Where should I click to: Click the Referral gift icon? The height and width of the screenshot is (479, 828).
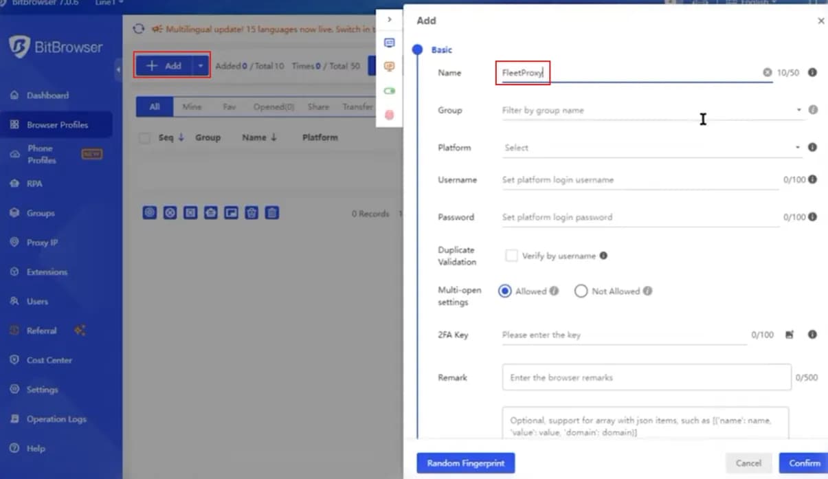pyautogui.click(x=14, y=331)
